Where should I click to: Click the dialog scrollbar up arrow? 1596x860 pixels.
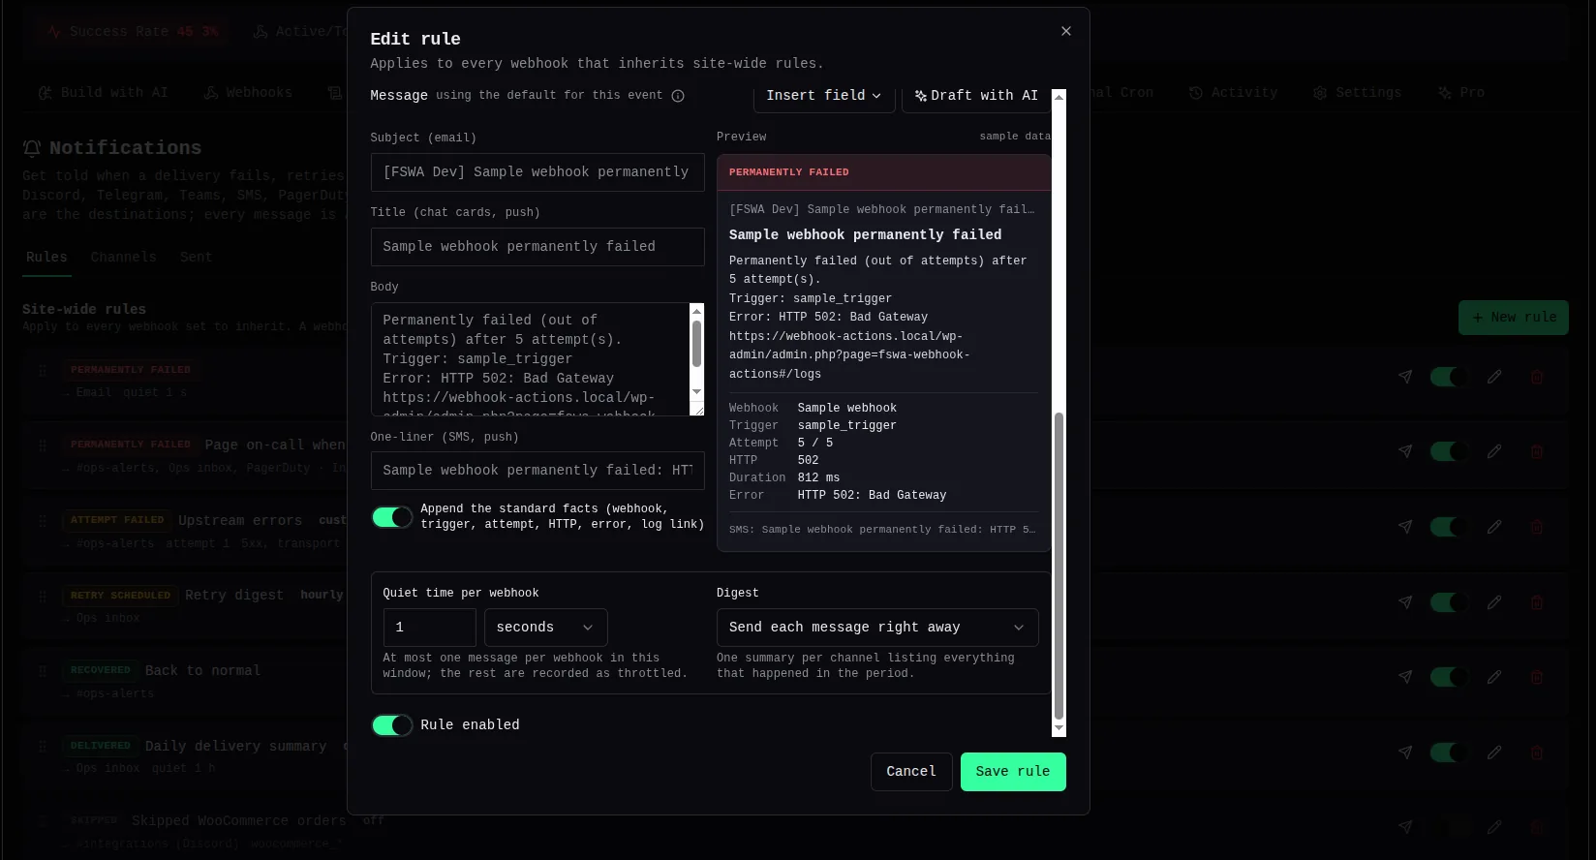click(1059, 96)
